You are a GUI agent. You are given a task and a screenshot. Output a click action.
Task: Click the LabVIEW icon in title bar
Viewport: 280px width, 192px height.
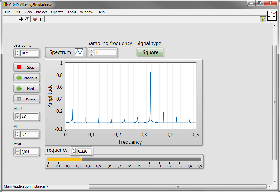click(x=5, y=4)
